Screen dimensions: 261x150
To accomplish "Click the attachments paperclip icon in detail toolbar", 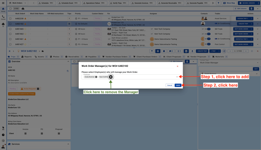I will click(179, 51).
